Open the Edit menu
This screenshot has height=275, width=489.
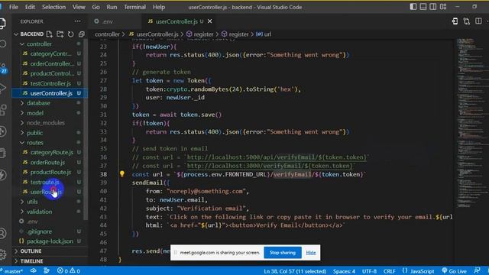[30, 7]
